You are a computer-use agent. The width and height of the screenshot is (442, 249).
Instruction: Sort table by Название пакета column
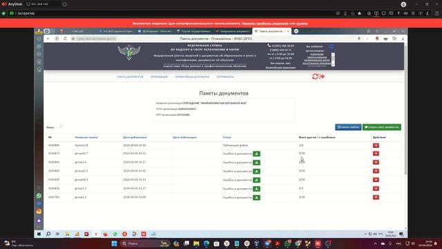[x=86, y=138]
